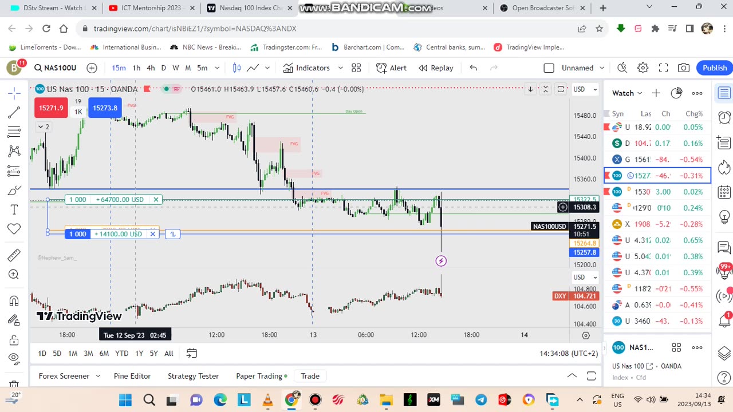The width and height of the screenshot is (733, 412).
Task: Select the Measure ruler tool
Action: pyautogui.click(x=14, y=255)
